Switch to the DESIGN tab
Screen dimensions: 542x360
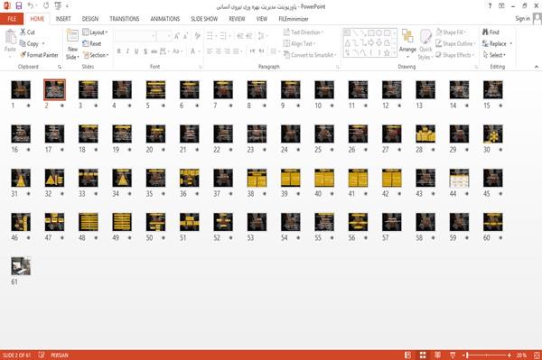point(90,19)
